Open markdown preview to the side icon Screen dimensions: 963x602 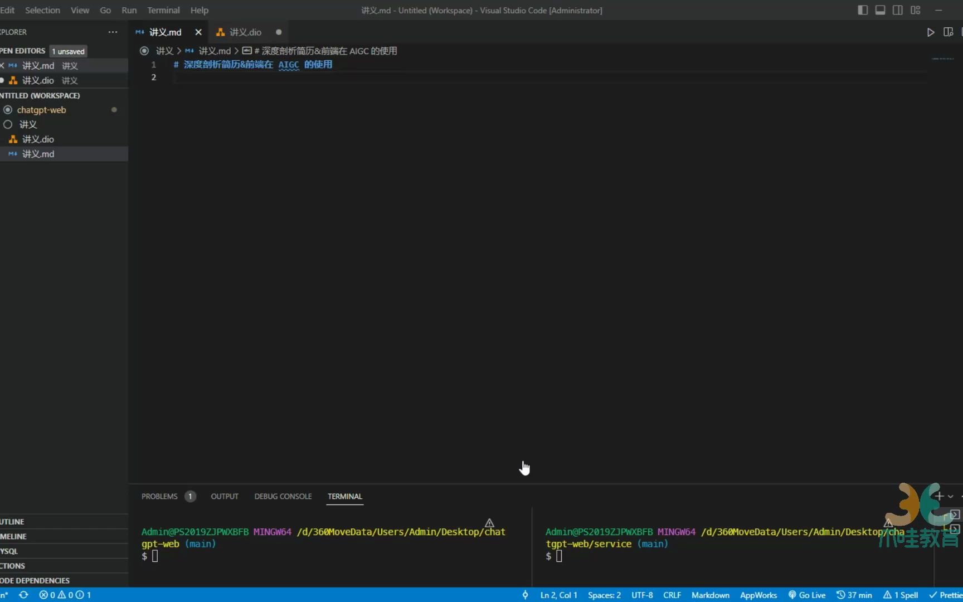point(948,32)
